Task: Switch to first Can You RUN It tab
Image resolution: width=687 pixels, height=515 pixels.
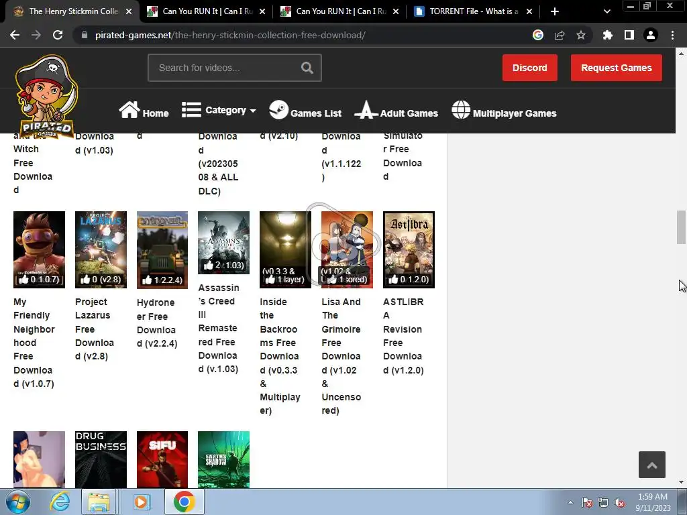Action: coord(206,11)
